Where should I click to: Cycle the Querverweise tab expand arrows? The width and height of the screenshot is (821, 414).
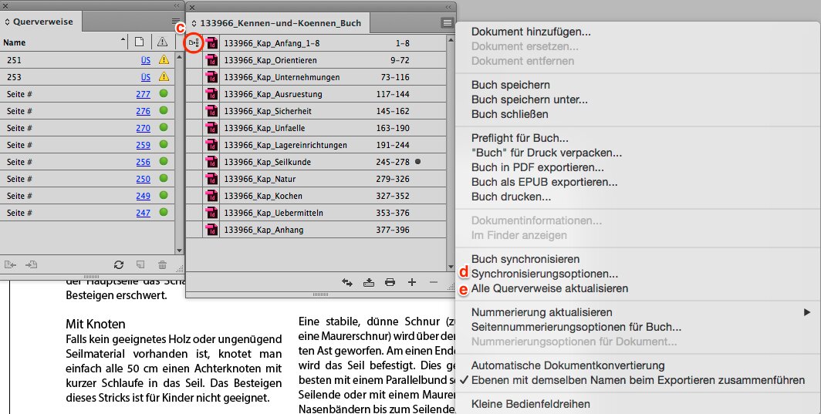coord(8,22)
